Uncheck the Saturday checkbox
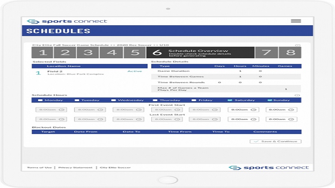Image resolution: width=335 pixels, height=188 pixels. [x=230, y=100]
